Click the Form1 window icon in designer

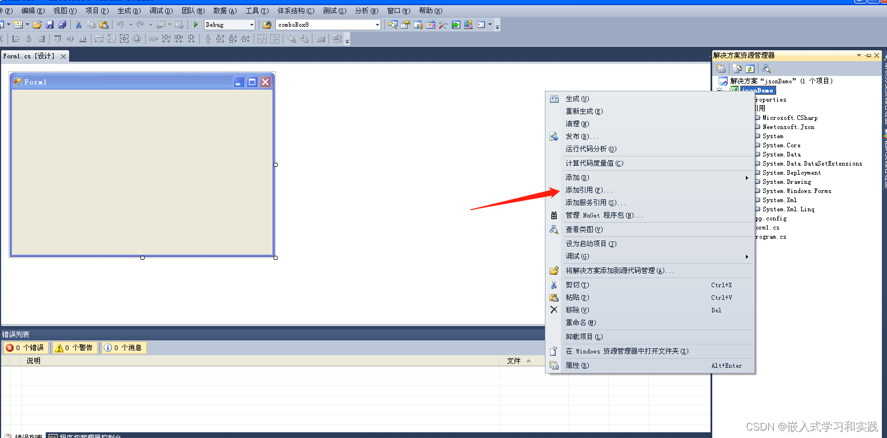pos(17,82)
